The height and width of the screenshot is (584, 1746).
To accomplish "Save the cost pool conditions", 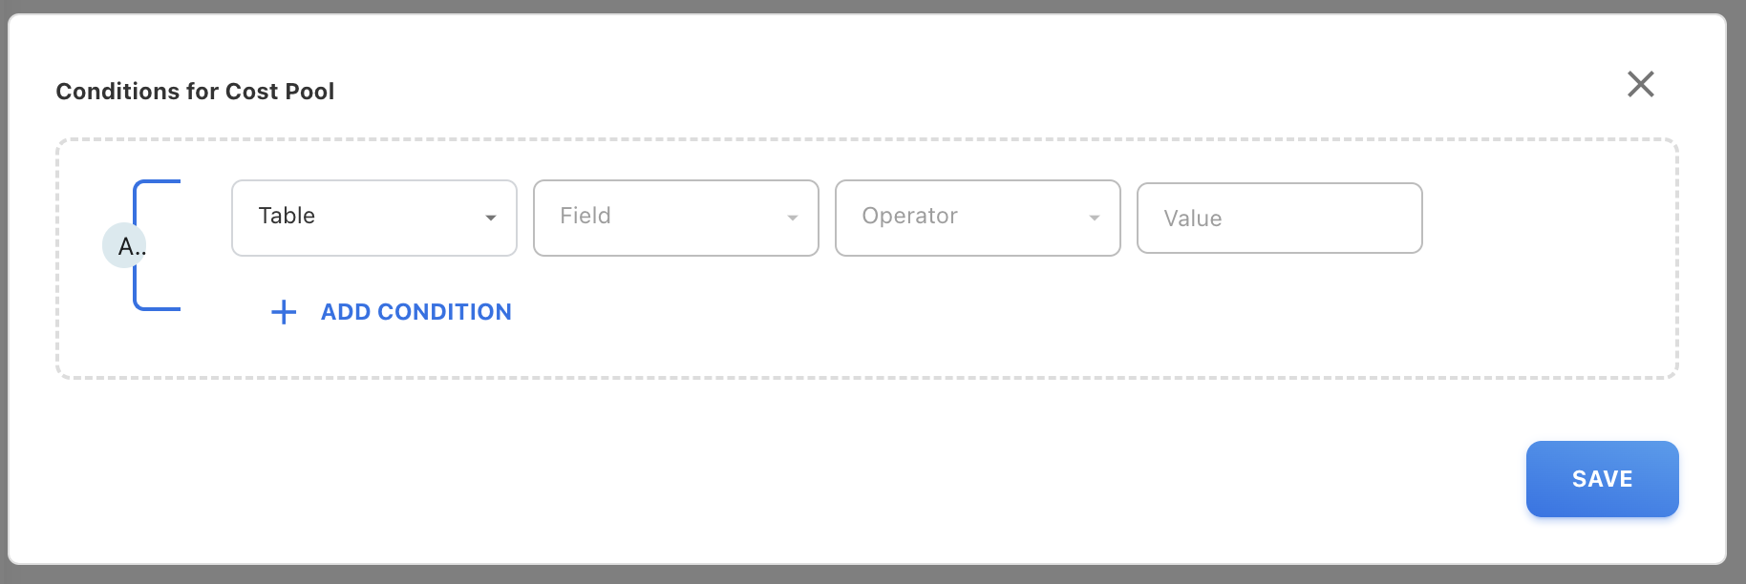I will coord(1602,479).
